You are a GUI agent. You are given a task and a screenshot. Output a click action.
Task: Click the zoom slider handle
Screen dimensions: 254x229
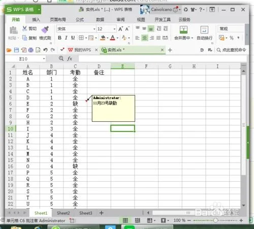click(x=215, y=220)
